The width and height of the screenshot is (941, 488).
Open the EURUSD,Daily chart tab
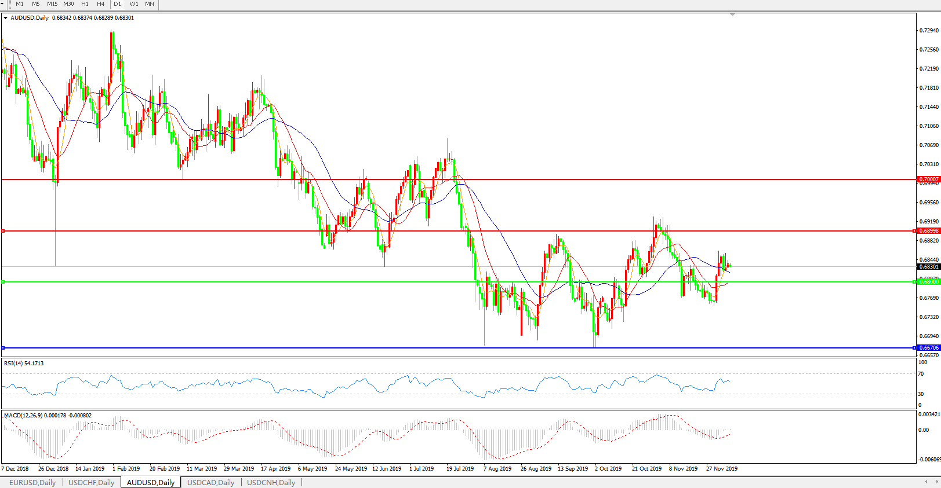pos(32,482)
